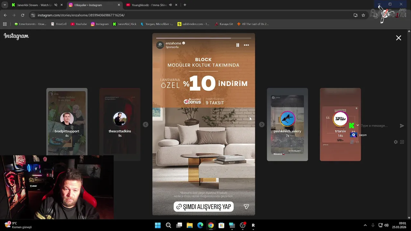The width and height of the screenshot is (411, 231).
Task: Bookmark this page with the star
Action: click(x=363, y=15)
